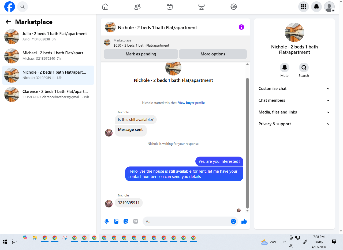This screenshot has height=250, width=343.
Task: Click Nichole's avatar beside 3219895911 message
Action: (109, 203)
